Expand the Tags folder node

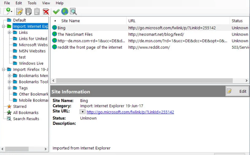coord(9,88)
